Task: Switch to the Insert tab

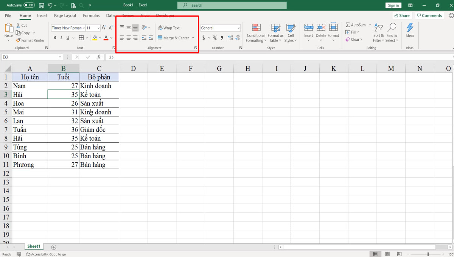Action: coord(42,15)
